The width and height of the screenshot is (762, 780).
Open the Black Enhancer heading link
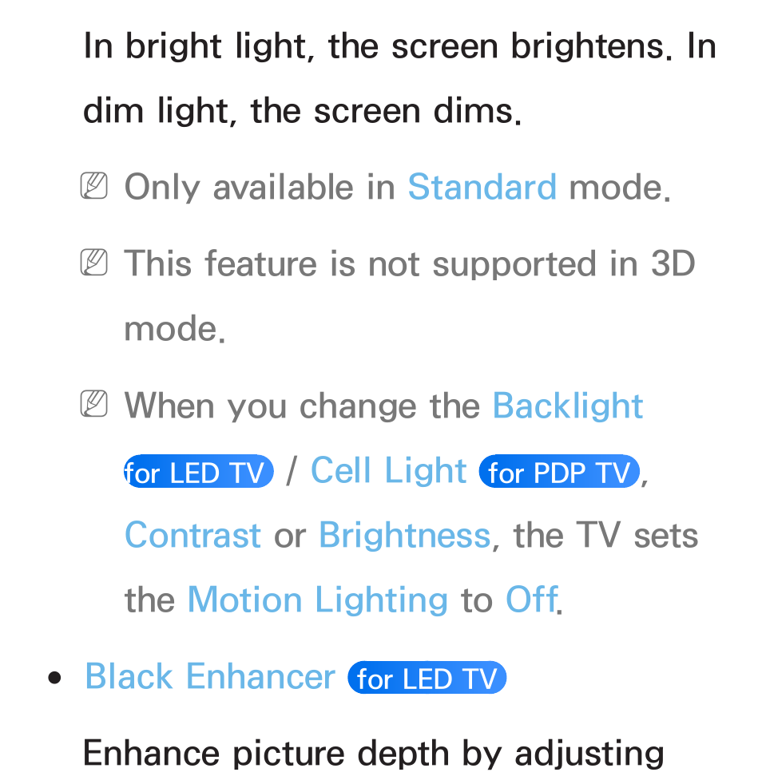[210, 676]
